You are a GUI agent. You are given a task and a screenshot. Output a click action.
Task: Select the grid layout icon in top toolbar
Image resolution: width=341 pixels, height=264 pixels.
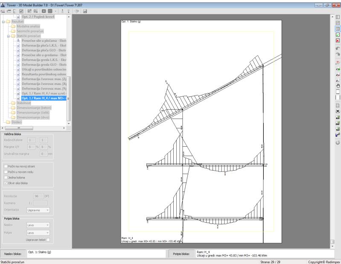50,11
